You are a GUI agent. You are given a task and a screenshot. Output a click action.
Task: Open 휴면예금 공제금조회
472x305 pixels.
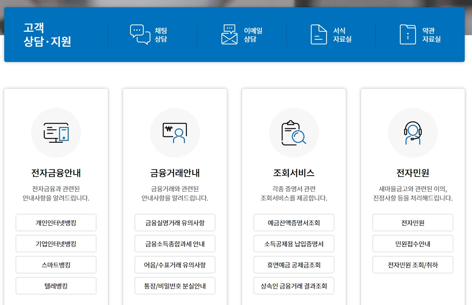[294, 264]
